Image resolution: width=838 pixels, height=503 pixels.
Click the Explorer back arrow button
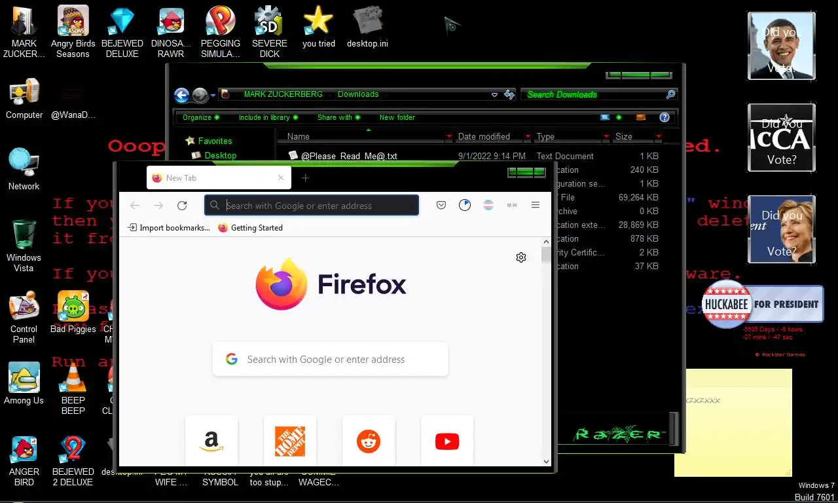point(181,95)
